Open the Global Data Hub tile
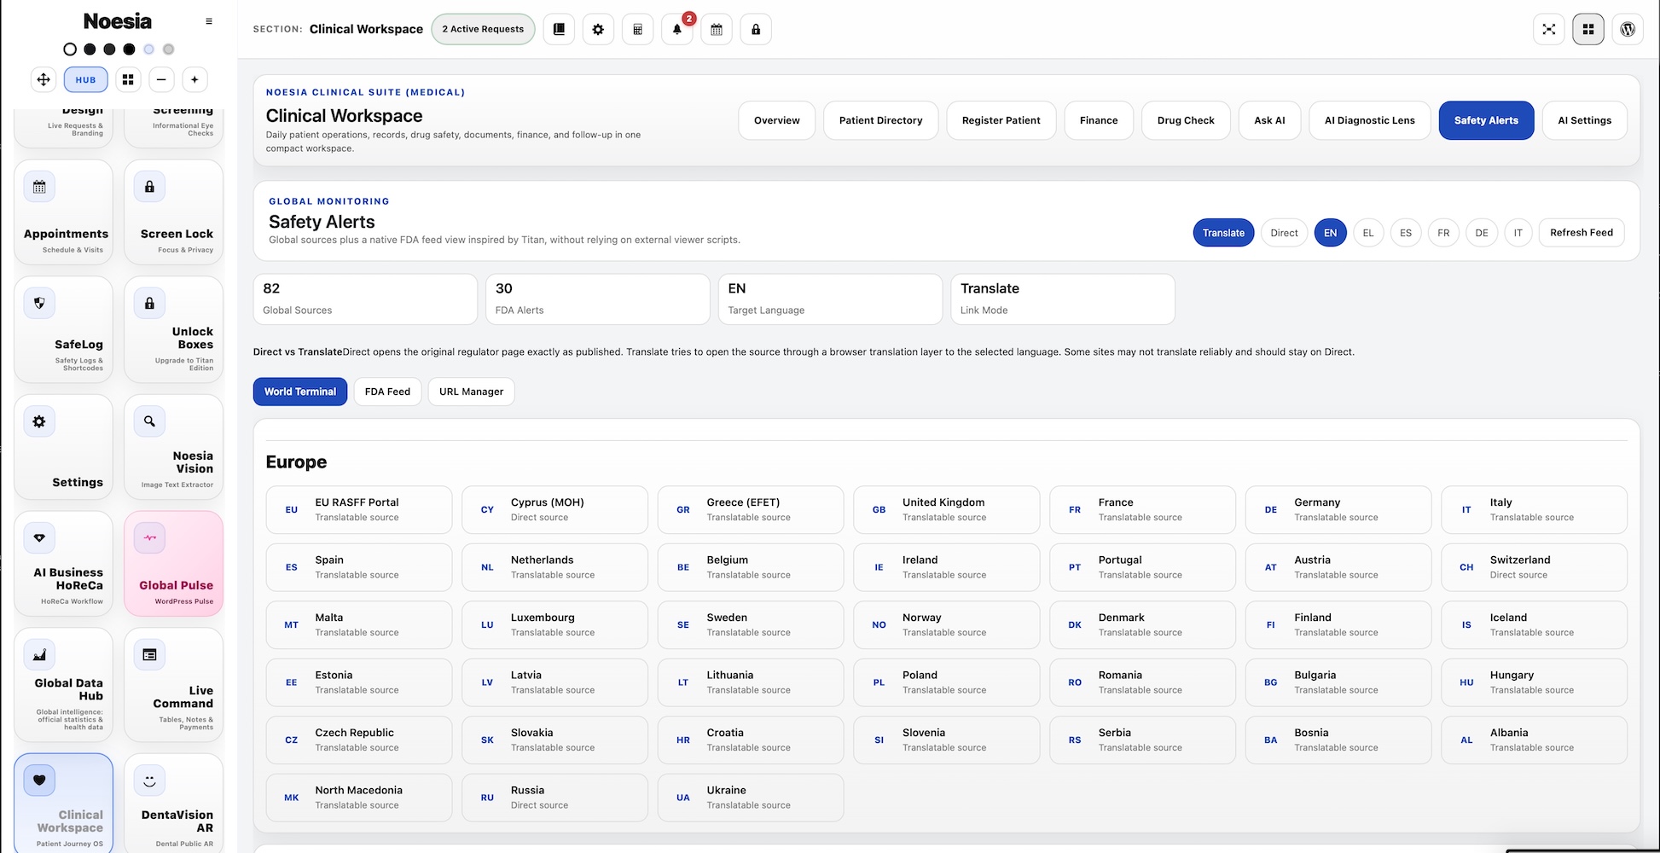Viewport: 1660px width, 853px height. tap(63, 685)
